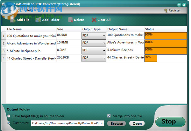This screenshot has width=191, height=131.
Task: Minimize the iPubsoft converter window
Action: point(179,5)
